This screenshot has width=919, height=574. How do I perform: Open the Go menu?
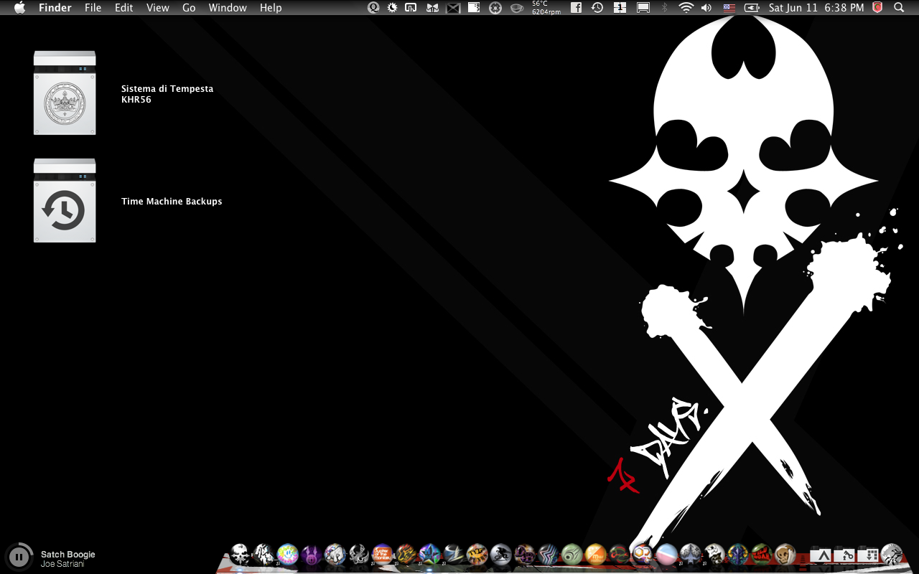click(189, 8)
